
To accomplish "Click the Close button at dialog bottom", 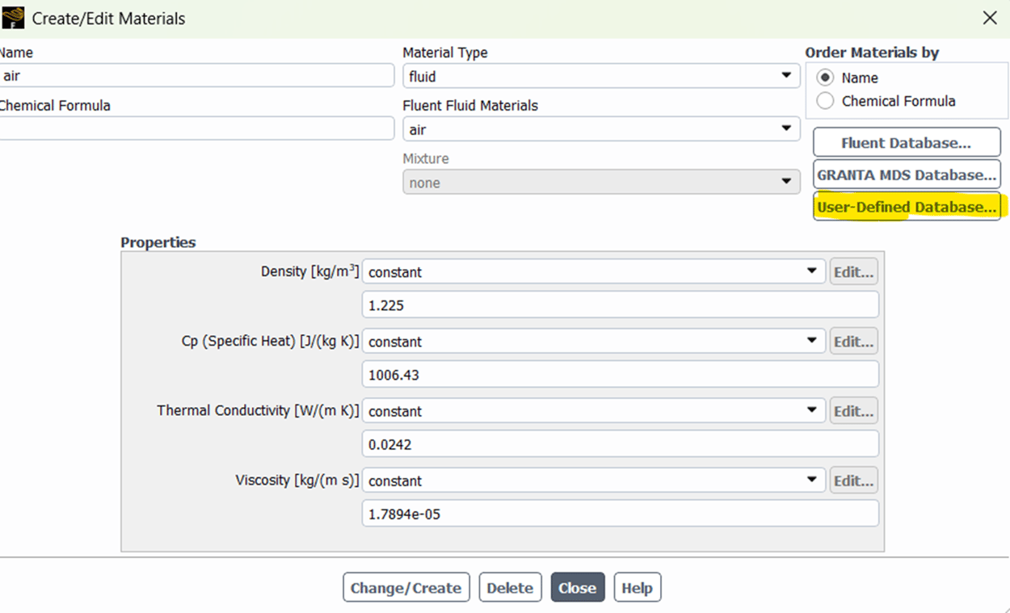I will (577, 587).
